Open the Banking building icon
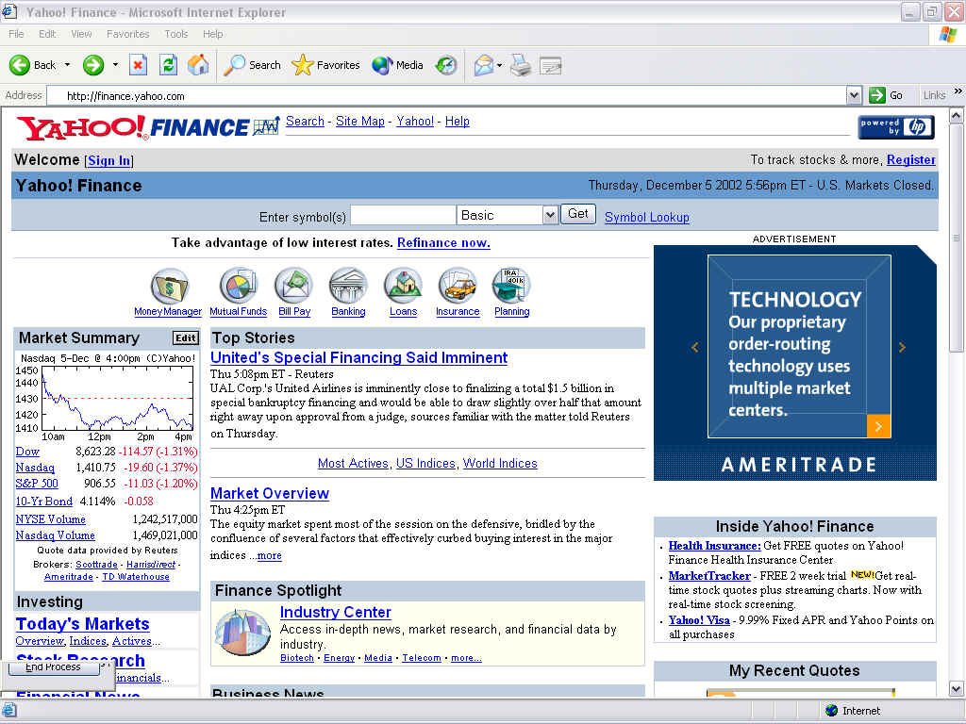The height and width of the screenshot is (724, 966). point(348,286)
